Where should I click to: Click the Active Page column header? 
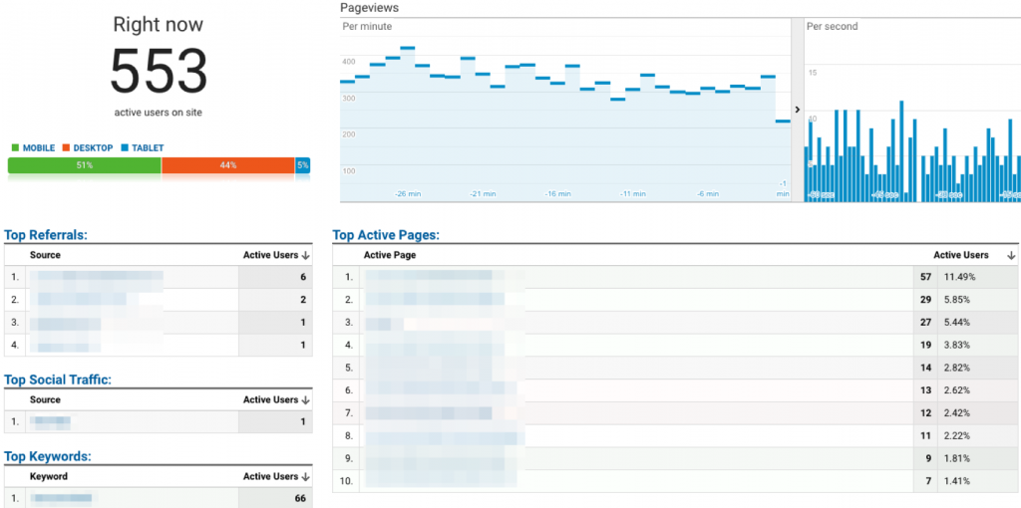390,256
